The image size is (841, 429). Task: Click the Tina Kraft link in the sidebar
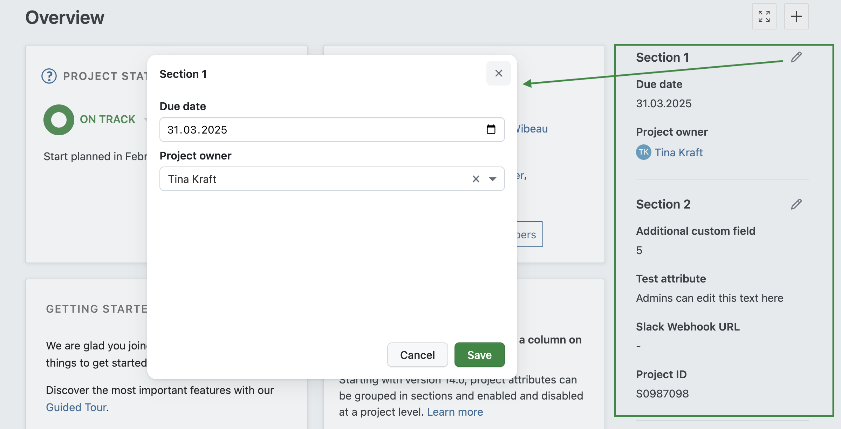pyautogui.click(x=679, y=152)
